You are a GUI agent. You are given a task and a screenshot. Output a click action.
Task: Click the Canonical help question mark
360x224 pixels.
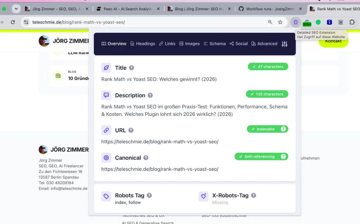[146, 158]
